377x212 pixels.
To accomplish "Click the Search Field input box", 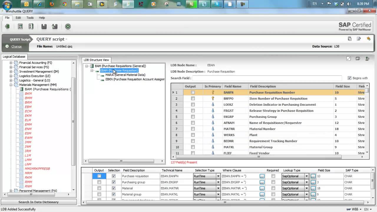I will coord(267,78).
